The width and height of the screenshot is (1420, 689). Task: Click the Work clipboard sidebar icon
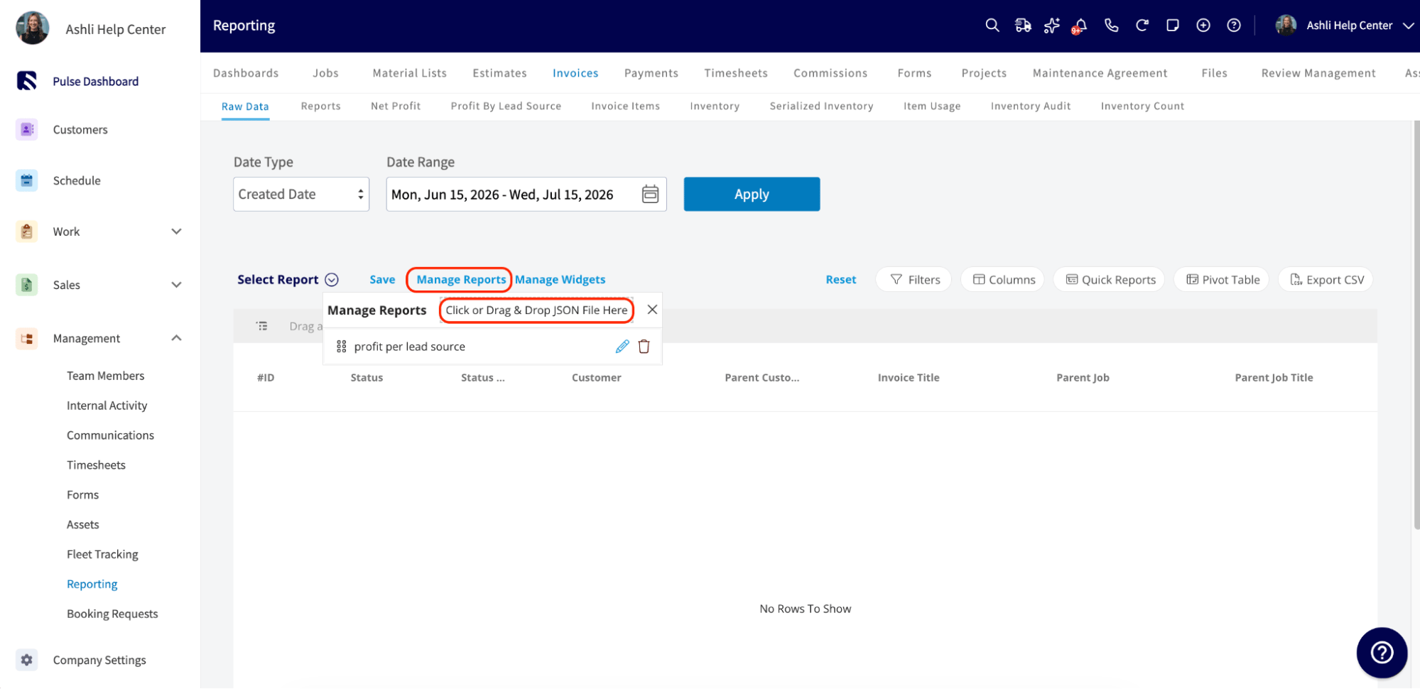[26, 232]
